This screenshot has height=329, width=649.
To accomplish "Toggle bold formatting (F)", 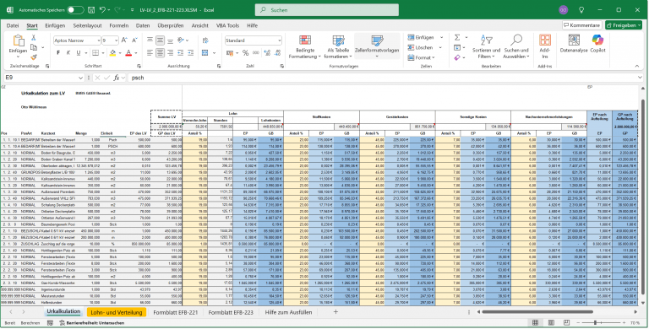I will (x=58, y=53).
